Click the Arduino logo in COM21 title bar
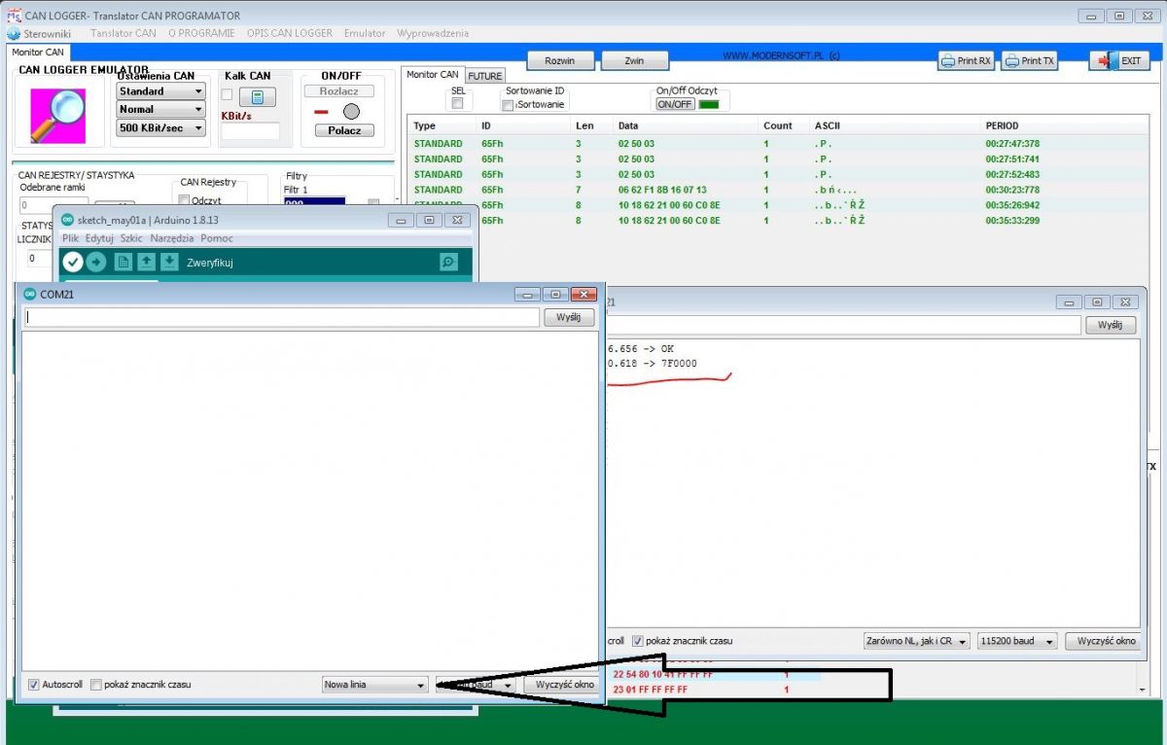Viewport: 1167px width, 745px height. click(x=29, y=294)
